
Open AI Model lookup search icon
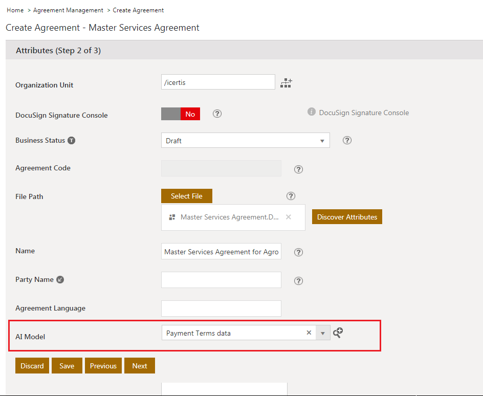tap(338, 333)
